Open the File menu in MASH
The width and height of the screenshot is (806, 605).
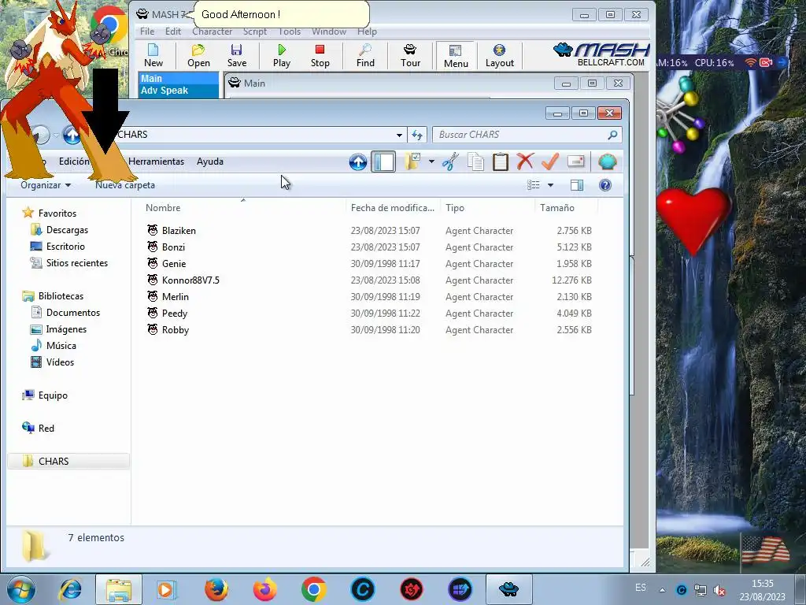coord(147,32)
